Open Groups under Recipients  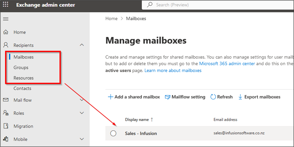click(21, 67)
